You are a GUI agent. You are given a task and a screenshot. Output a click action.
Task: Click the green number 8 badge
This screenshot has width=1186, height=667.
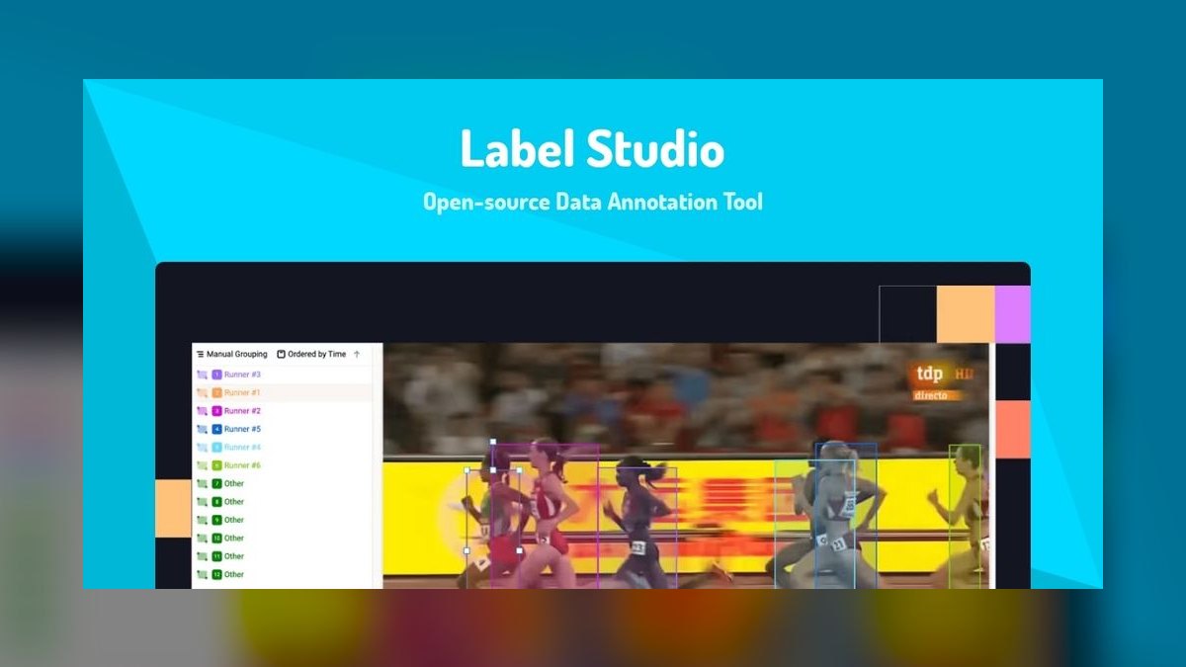(x=216, y=502)
